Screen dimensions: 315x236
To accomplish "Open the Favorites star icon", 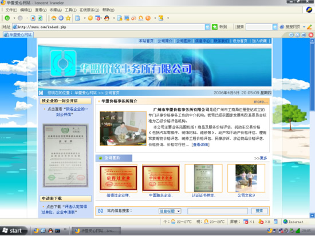I will point(68,18).
